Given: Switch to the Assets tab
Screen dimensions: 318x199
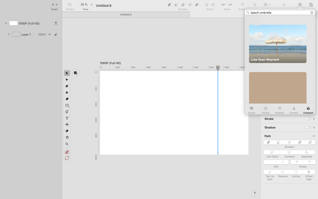Looking at the screenshot, I should pyautogui.click(x=251, y=110).
